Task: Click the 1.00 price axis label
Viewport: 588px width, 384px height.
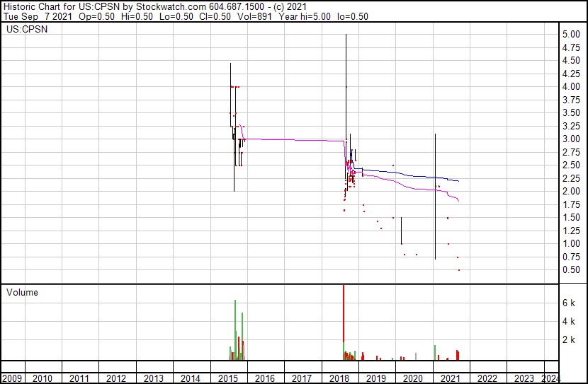Action: point(571,244)
